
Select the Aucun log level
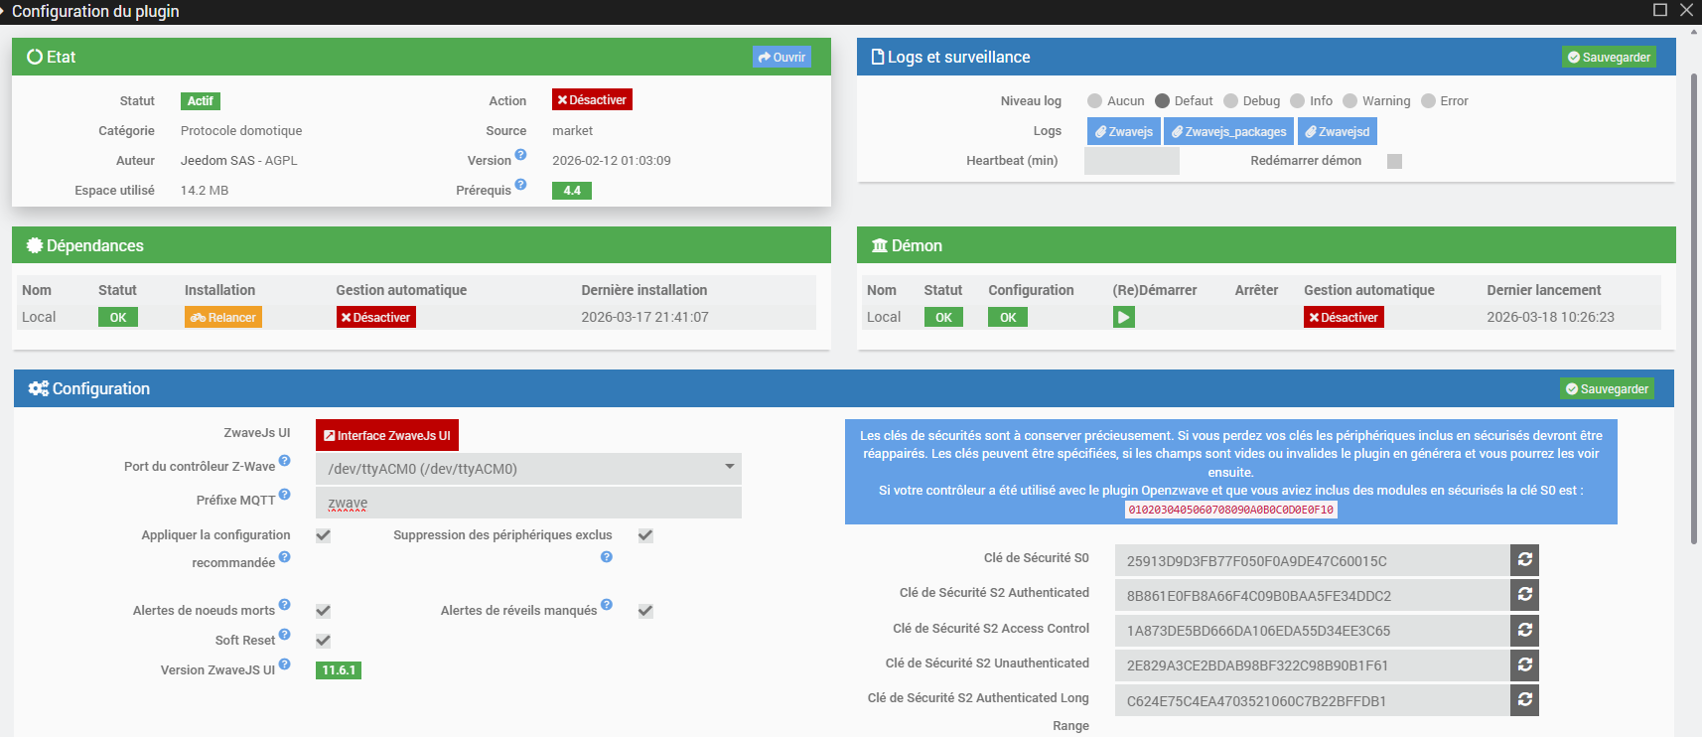pyautogui.click(x=1094, y=101)
